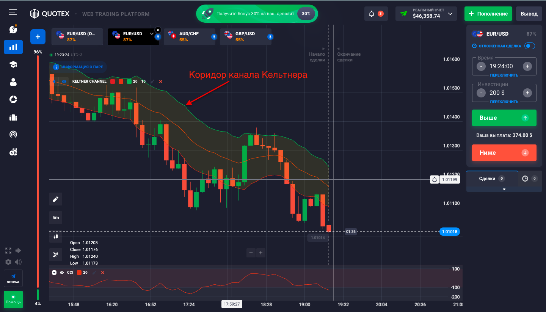
Task: Open the signals broadcast icon
Action: click(13, 134)
